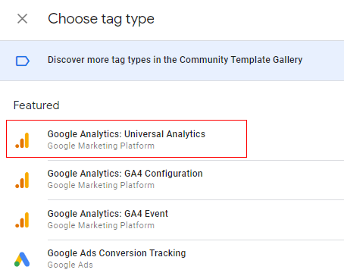Click Google Marketing Platform under Universal Analytics
The image size is (344, 276).
coord(101,146)
